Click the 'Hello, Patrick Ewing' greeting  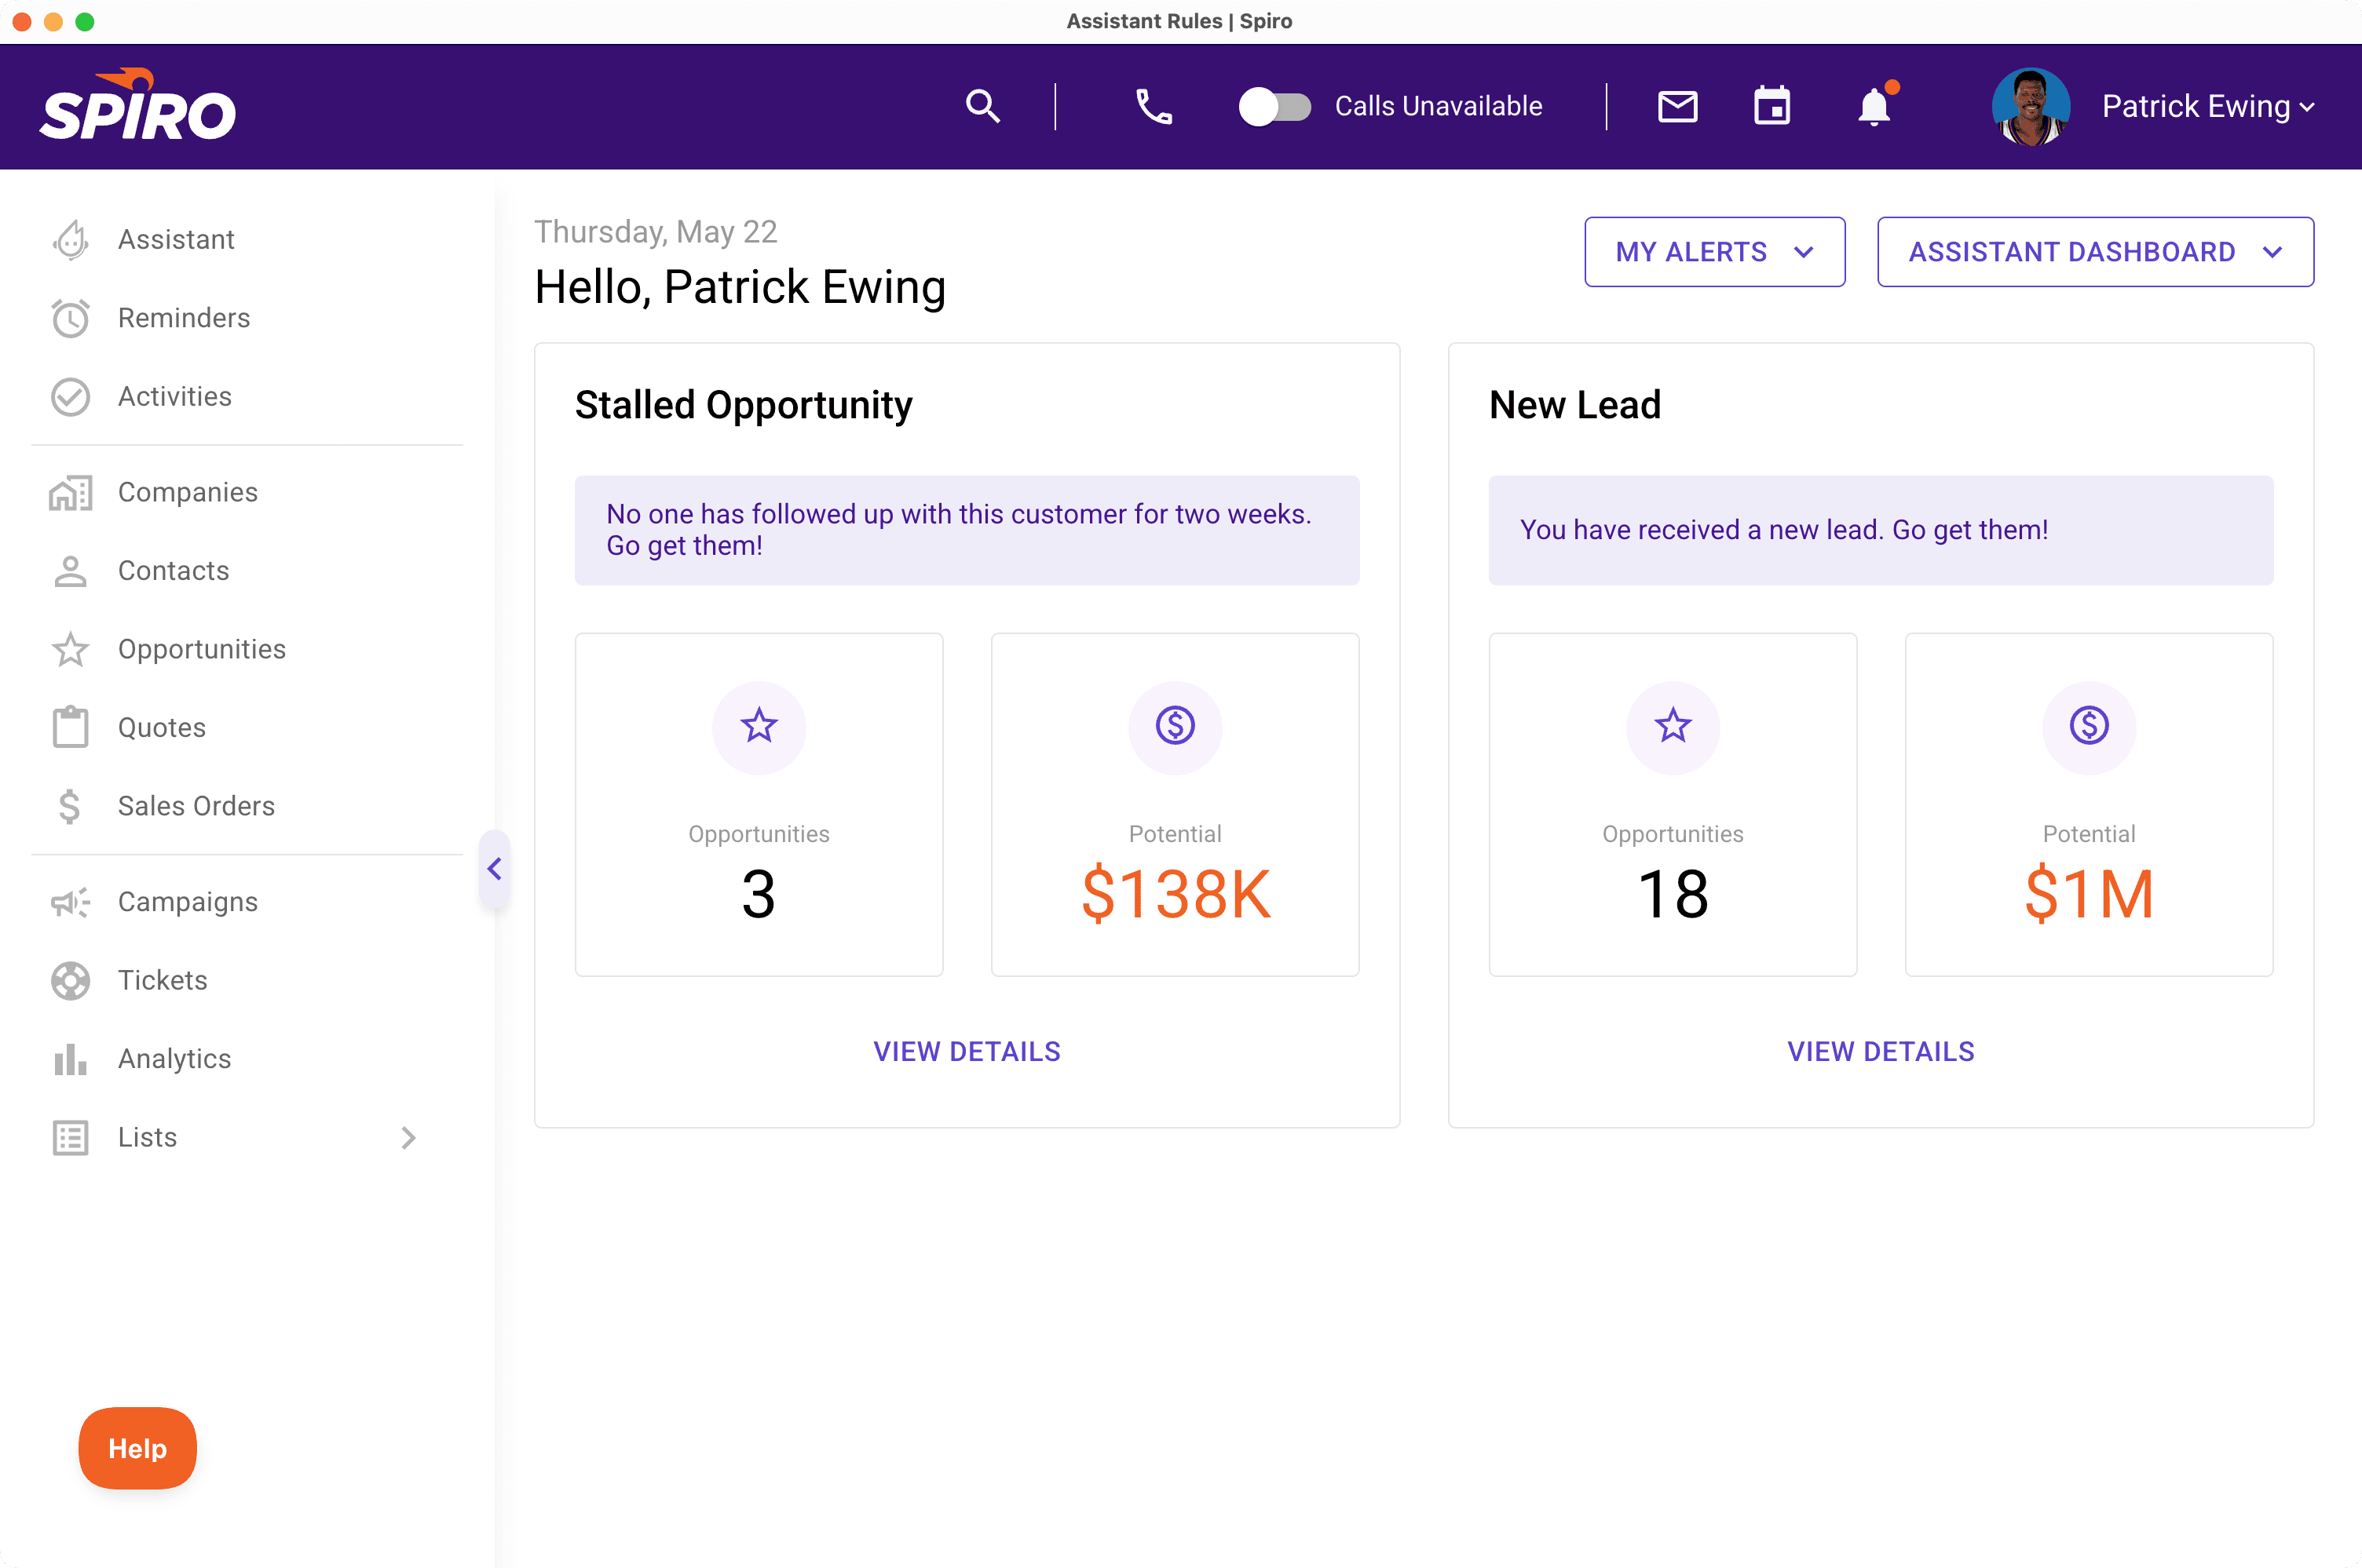pyautogui.click(x=740, y=288)
